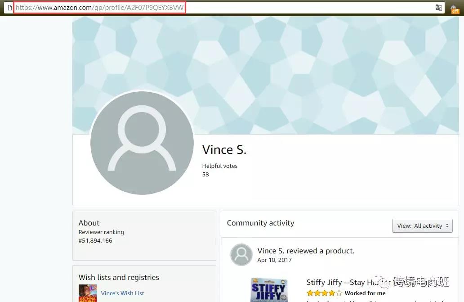This screenshot has height=302, width=464.
Task: Open Vince's Wish List link
Action: [122, 293]
